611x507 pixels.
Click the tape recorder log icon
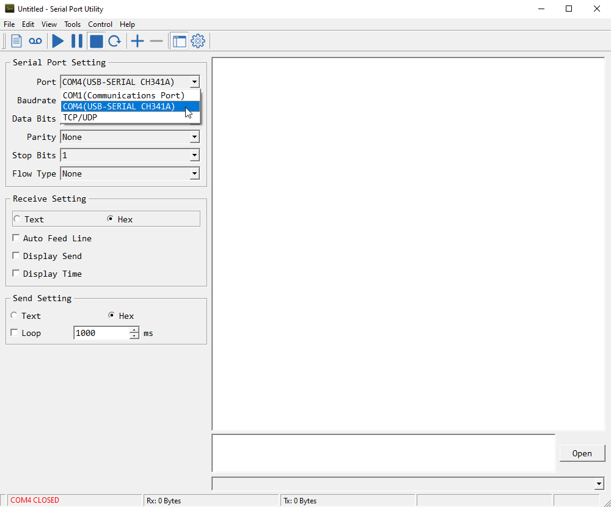tap(35, 41)
